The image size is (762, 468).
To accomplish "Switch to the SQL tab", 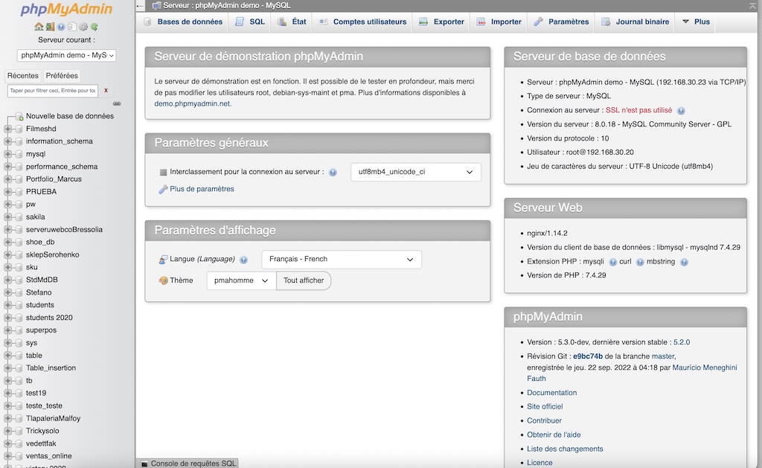I will [250, 22].
